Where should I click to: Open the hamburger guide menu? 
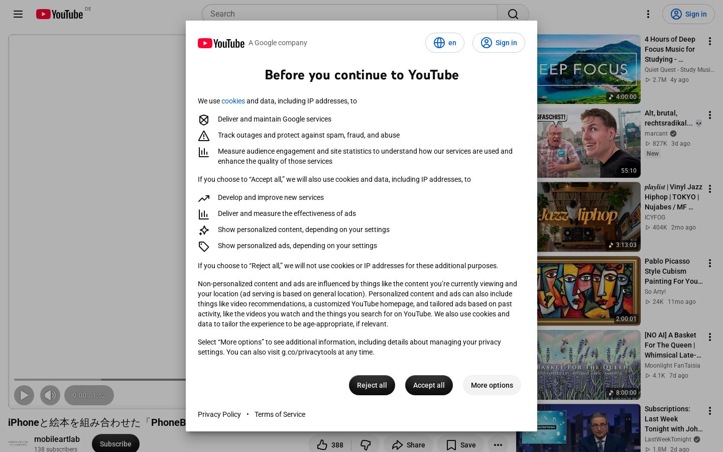[x=18, y=14]
